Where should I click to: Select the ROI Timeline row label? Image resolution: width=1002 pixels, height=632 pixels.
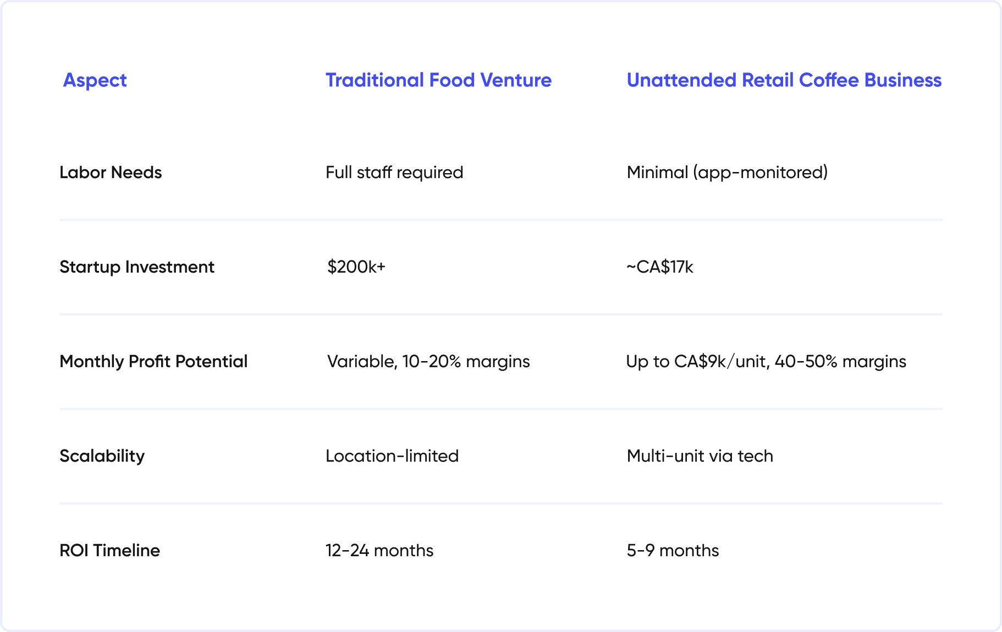[109, 551]
